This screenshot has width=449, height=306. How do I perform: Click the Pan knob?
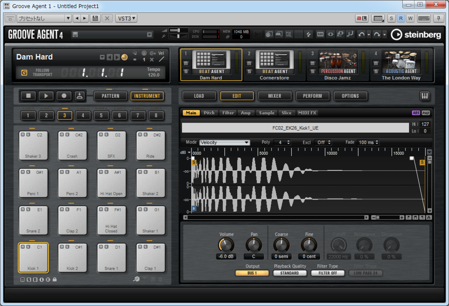[254, 245]
